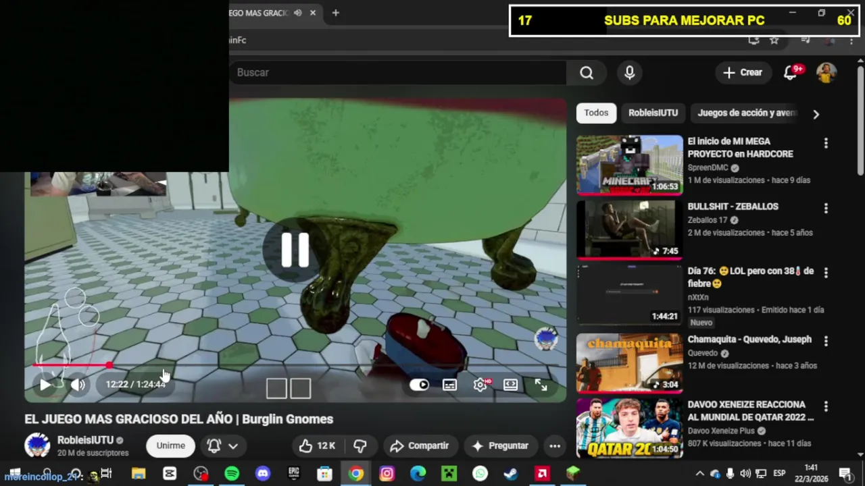Open the Minecraft creeper icon in the taskbar
865x486 pixels.
click(x=449, y=474)
